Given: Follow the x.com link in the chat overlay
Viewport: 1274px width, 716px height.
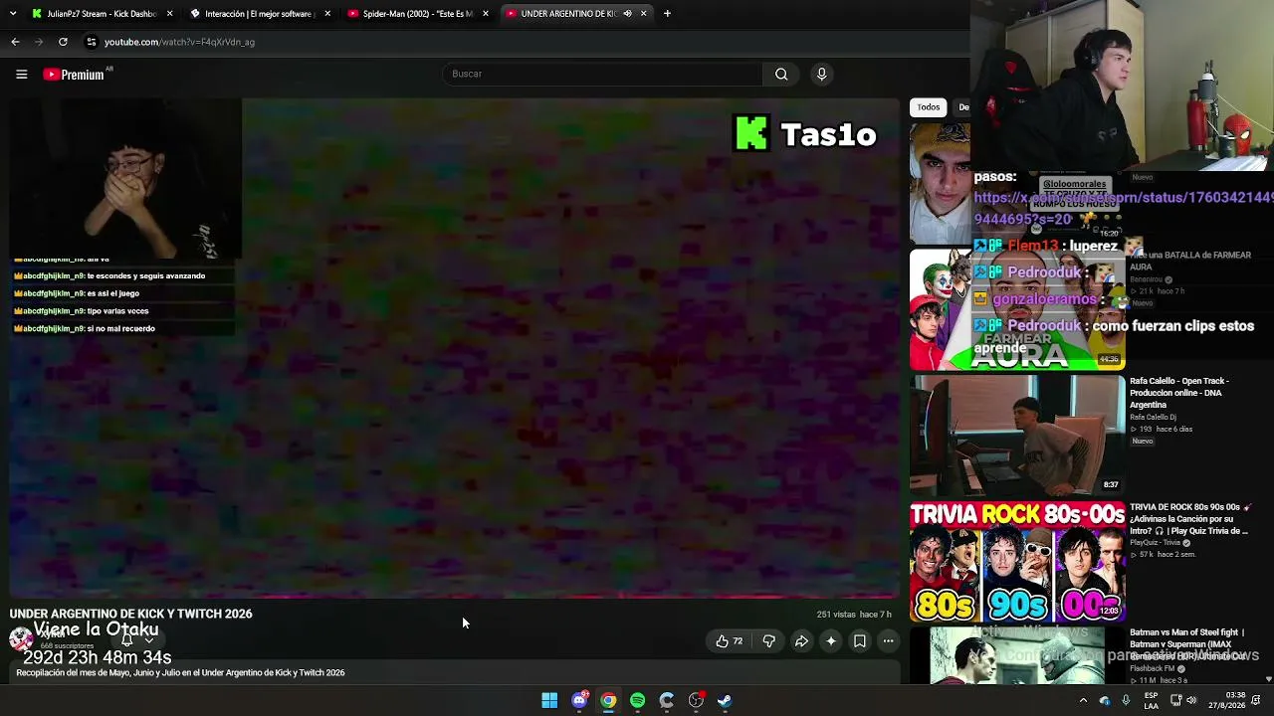Looking at the screenshot, I should click(x=1123, y=208).
